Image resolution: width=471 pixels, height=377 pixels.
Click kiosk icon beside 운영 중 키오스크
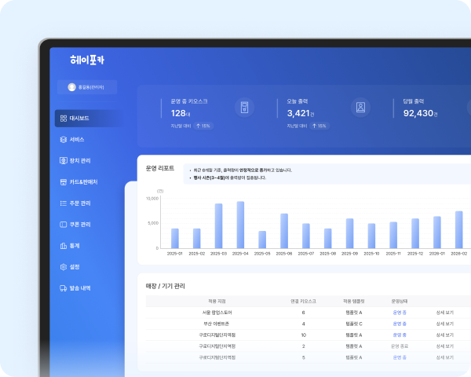244,108
